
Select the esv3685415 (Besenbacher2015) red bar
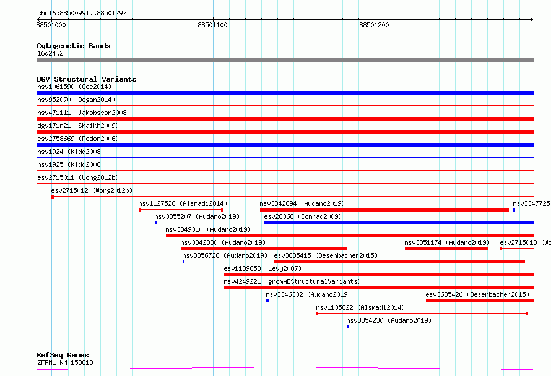(x=399, y=262)
